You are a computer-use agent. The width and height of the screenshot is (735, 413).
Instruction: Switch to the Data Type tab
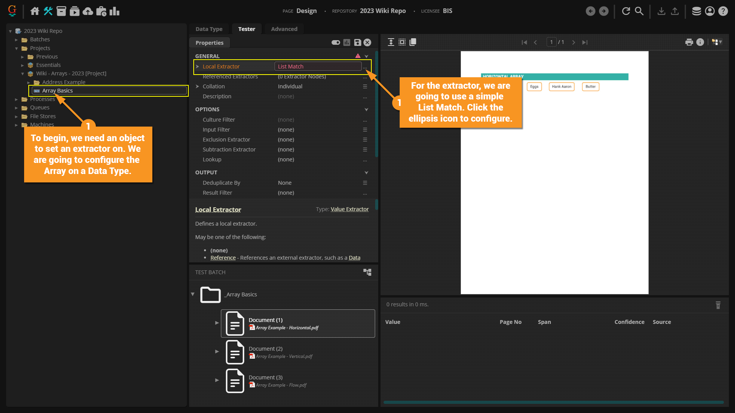tap(209, 29)
